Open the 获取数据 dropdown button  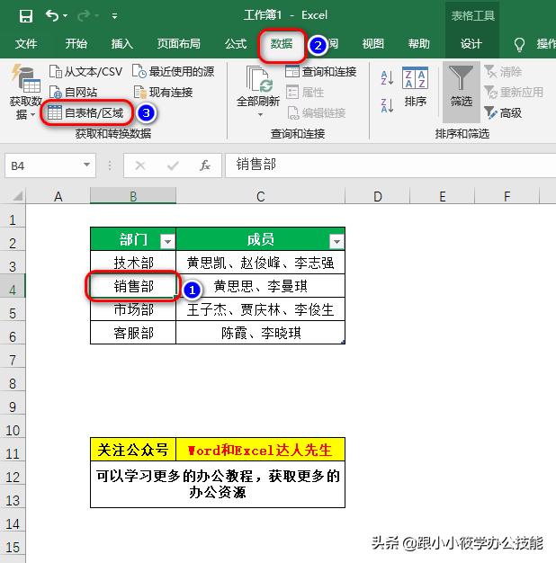[25, 93]
